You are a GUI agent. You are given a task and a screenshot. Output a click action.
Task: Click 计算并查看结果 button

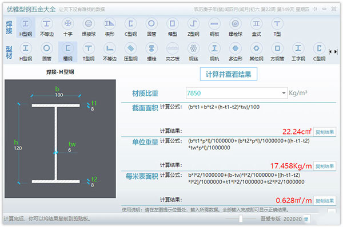point(228,74)
